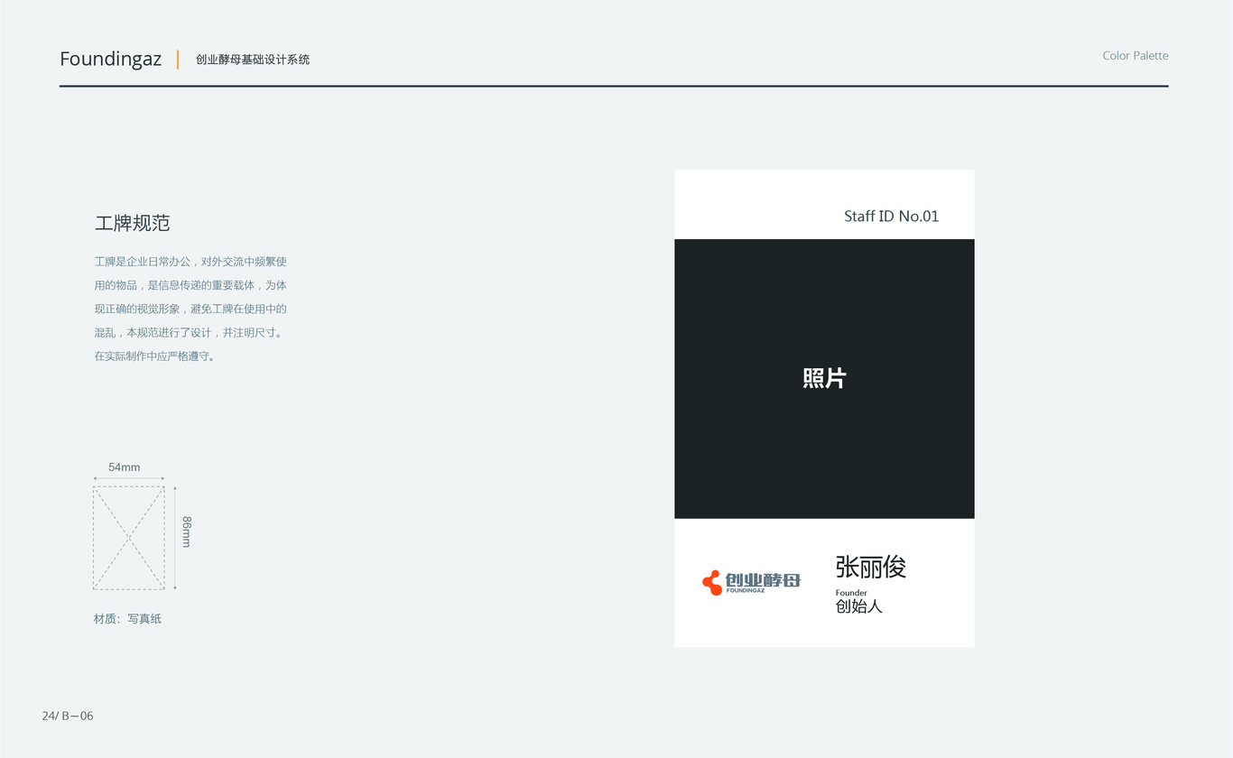1233x758 pixels.
Task: Click the page number 24/ B—06
Action: click(x=68, y=716)
